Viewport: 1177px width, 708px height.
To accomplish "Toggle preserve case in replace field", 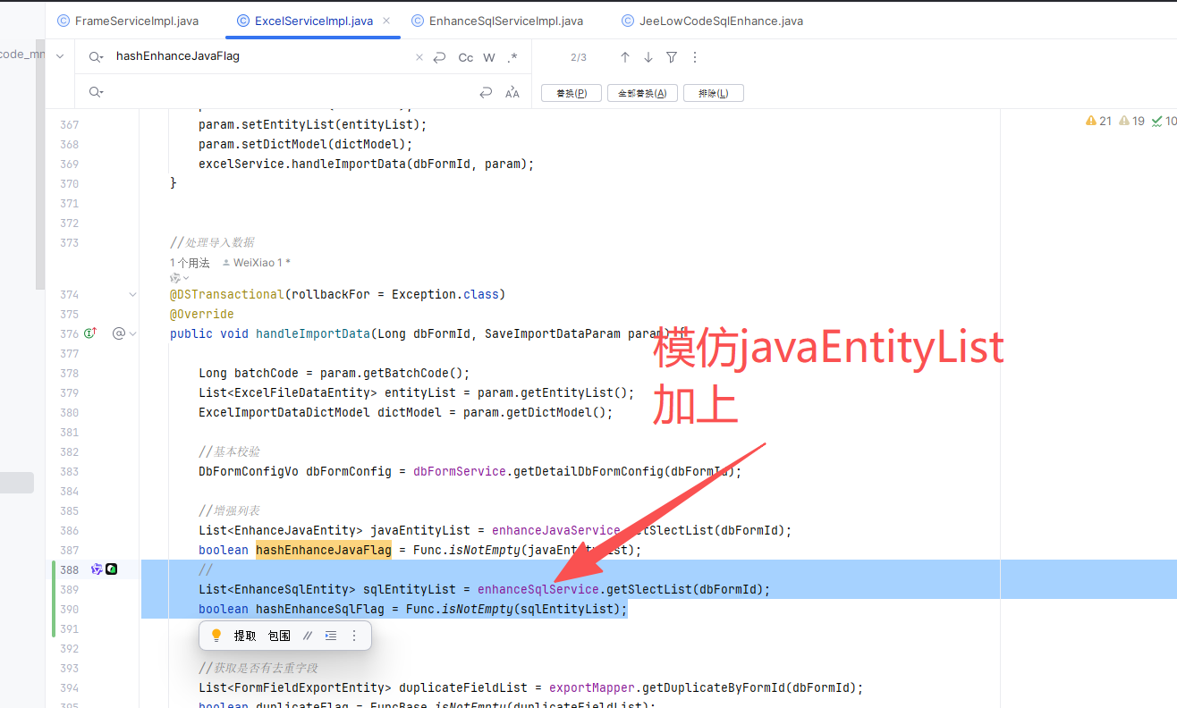I will pyautogui.click(x=512, y=93).
